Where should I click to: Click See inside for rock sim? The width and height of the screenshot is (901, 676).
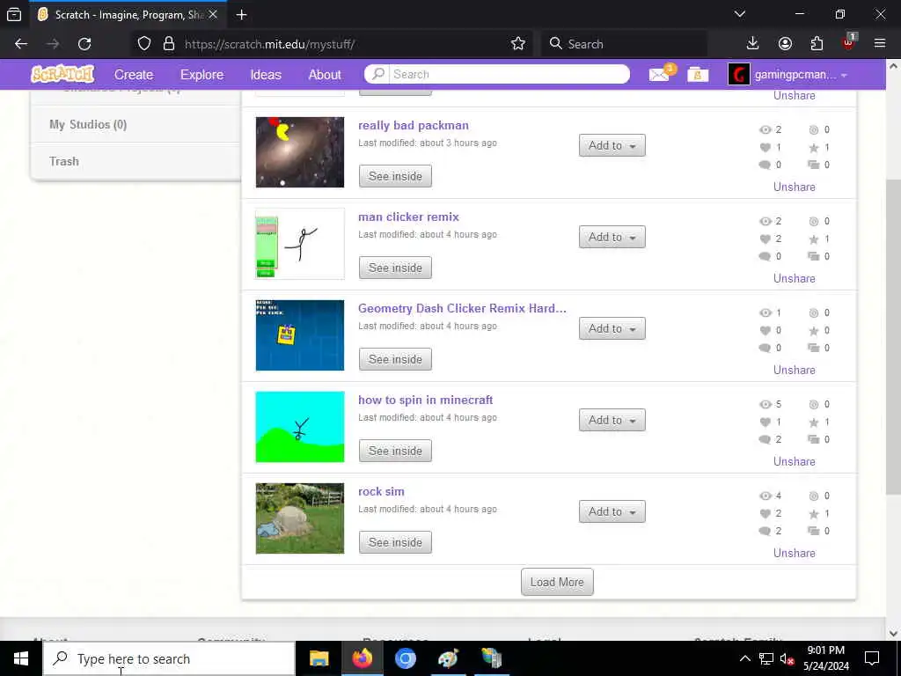pos(395,542)
